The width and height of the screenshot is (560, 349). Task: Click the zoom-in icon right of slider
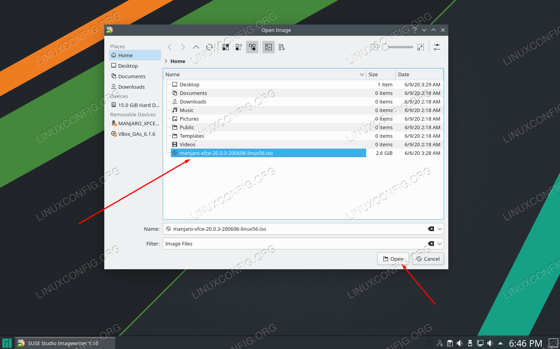(421, 47)
